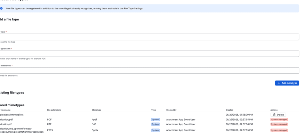Click the File extensions column header
304x133 pixels.
[x=54, y=110]
